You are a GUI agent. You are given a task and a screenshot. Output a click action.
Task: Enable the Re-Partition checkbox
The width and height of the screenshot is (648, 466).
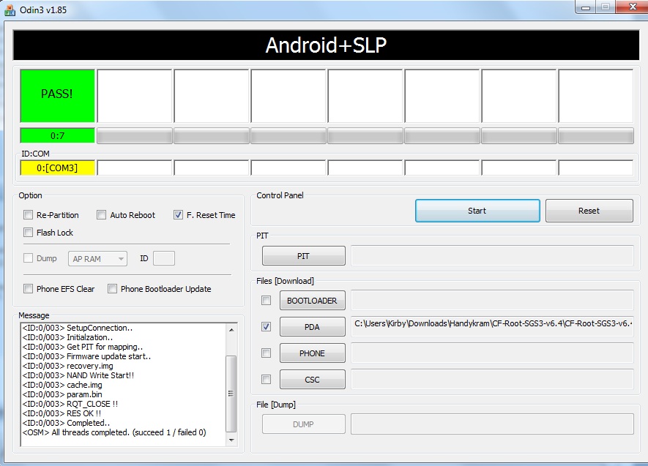tap(28, 214)
